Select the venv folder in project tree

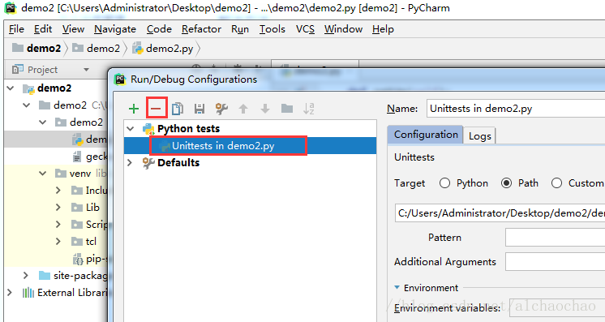(80, 174)
